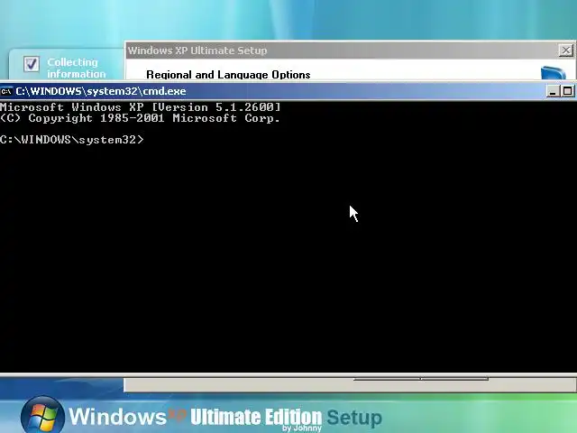Click the blue setup wizard icon in dialog header
Viewport: 577px width, 433px height.
553,72
